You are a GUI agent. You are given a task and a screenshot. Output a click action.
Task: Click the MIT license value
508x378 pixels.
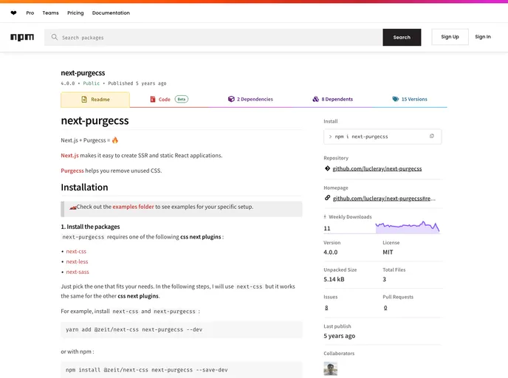(388, 252)
